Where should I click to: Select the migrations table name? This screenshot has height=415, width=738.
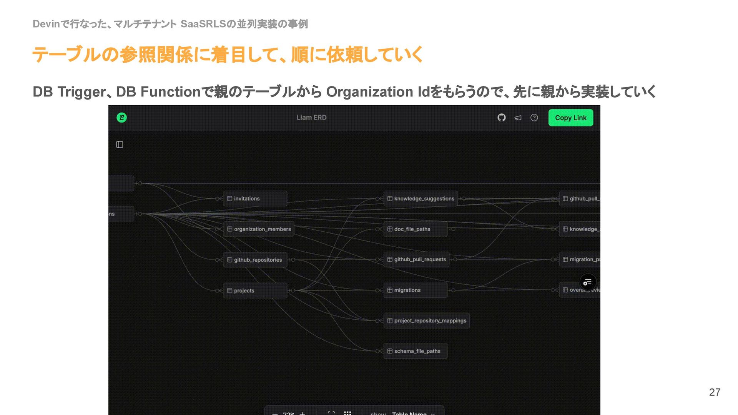407,290
